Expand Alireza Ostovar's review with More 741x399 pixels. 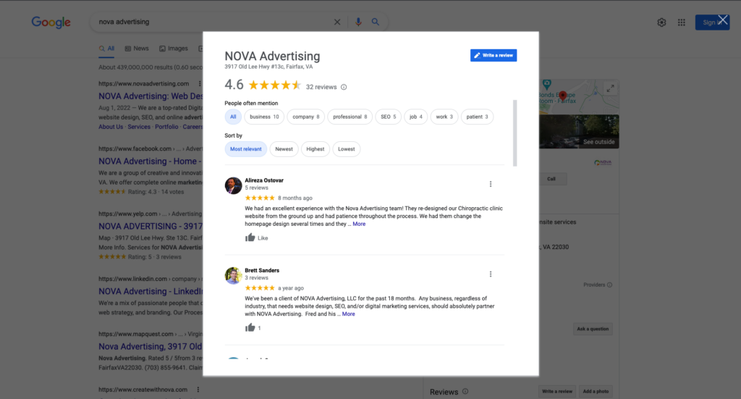(359, 224)
